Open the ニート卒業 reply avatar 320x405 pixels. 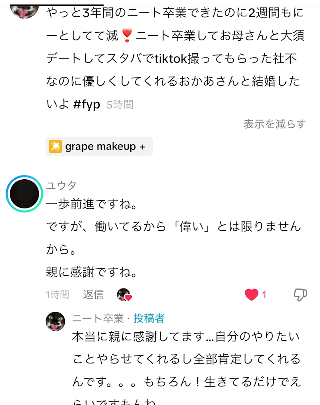click(55, 322)
